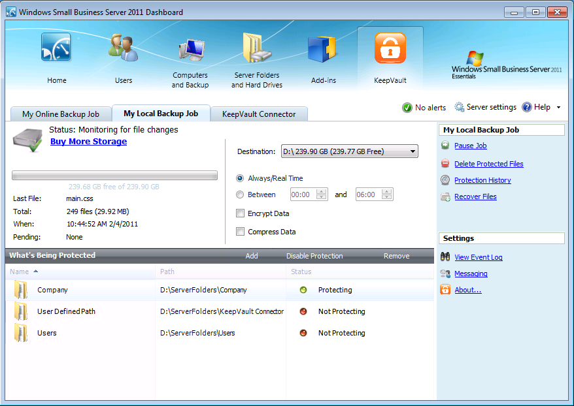574x406 pixels.
Task: Expand the Help dropdown arrow
Action: (558, 108)
